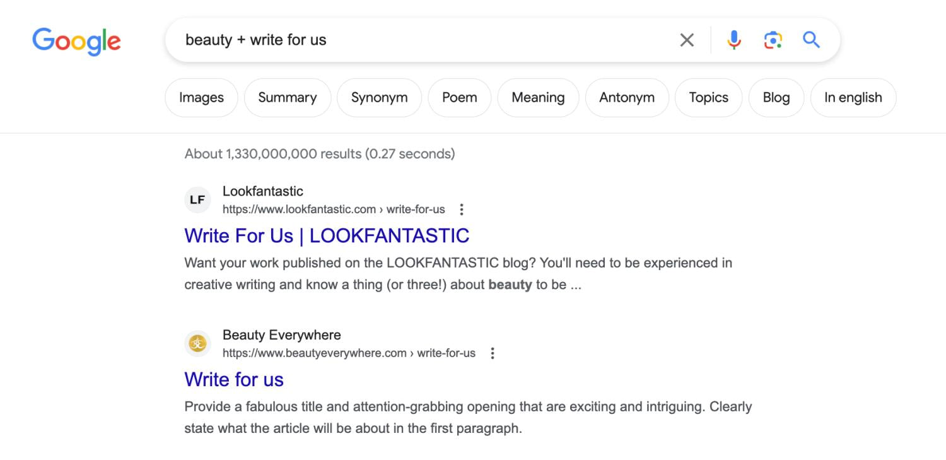Screen dimensions: 946x460
Task: Choose the Topics filter chip
Action: (x=708, y=98)
